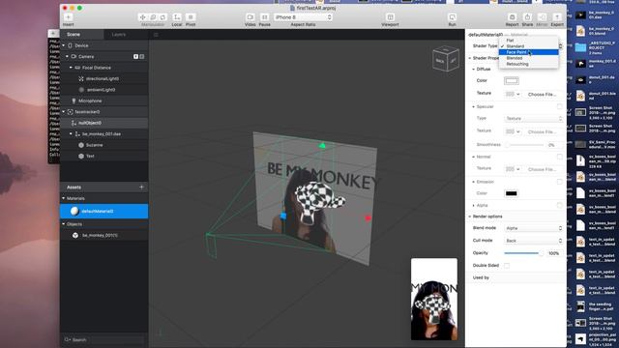Open the Diffuse texture preview dropdown
Screen dimensions: 619x348
coord(513,95)
